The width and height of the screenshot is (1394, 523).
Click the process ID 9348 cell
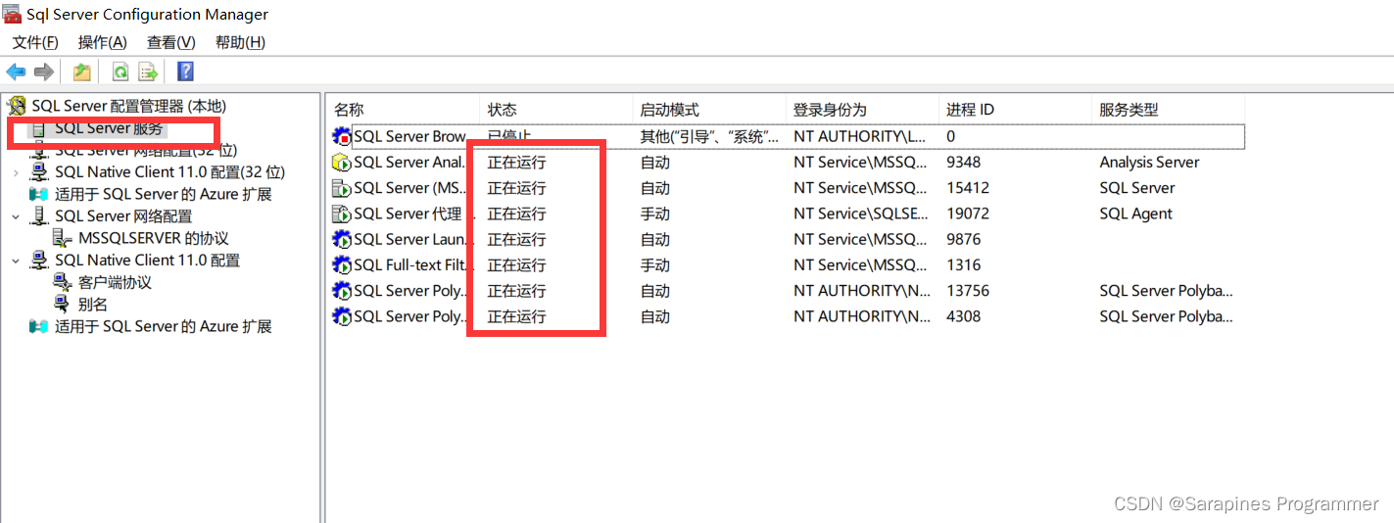[x=964, y=163]
